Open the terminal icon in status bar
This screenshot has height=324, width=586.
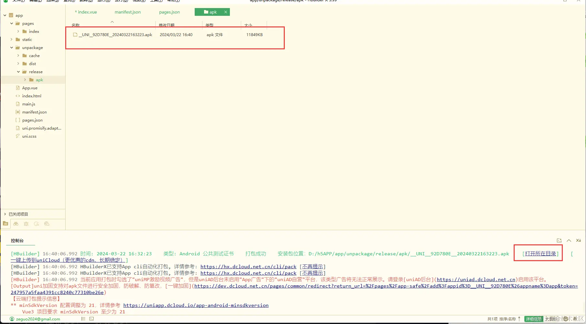[x=92, y=319]
